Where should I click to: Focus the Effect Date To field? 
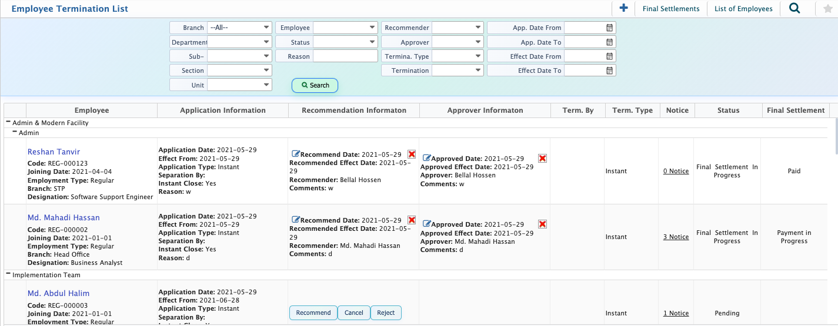[x=585, y=70]
